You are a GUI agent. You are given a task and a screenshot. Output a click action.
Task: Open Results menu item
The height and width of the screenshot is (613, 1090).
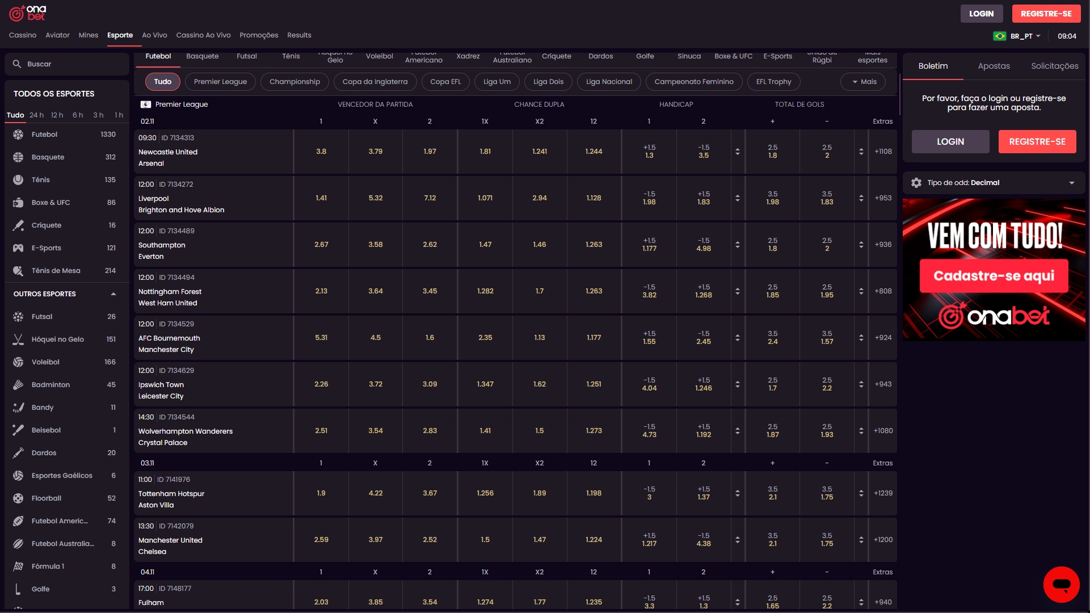coord(299,35)
